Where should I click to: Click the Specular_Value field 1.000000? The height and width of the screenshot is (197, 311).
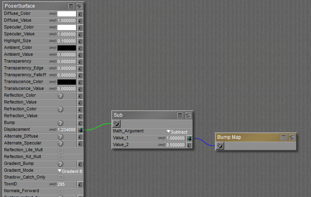[66, 34]
